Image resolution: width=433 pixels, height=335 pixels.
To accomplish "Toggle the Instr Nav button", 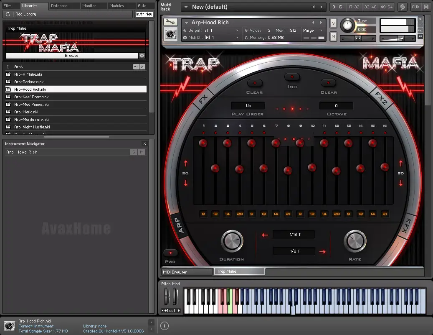I will tap(144, 14).
